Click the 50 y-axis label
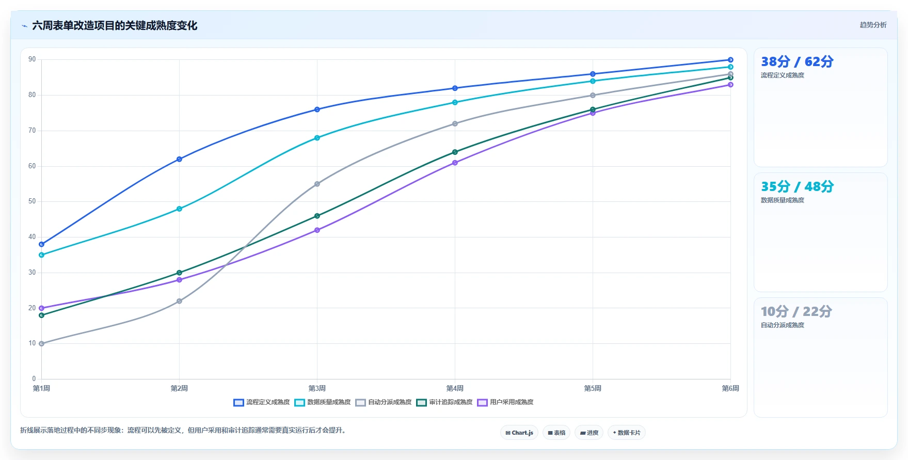The image size is (908, 460). click(x=32, y=201)
